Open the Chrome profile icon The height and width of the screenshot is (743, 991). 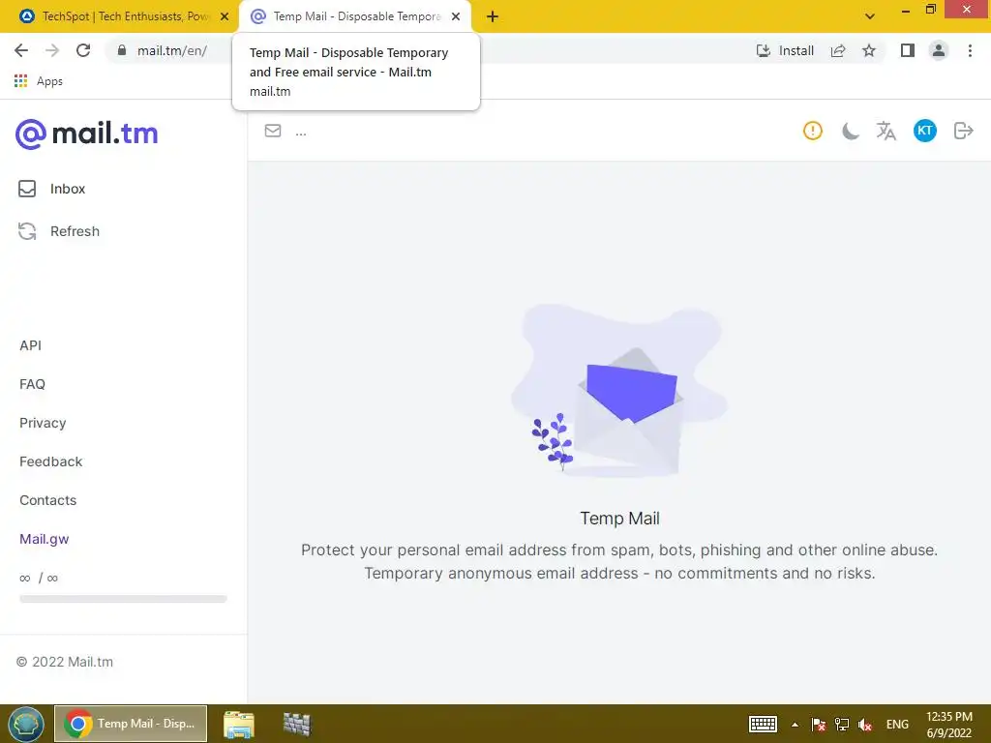coord(939,50)
